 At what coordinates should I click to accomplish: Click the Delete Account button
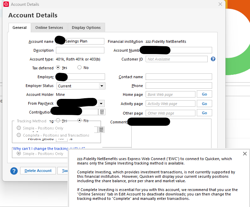coord(38,171)
